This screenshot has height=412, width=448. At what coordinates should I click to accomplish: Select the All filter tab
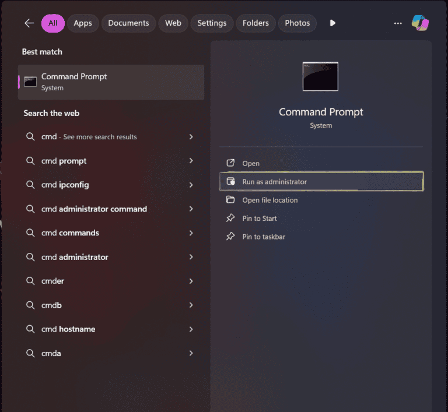53,23
